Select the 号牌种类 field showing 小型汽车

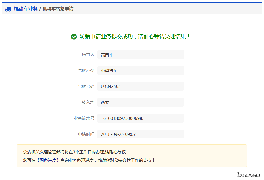(x=141, y=70)
